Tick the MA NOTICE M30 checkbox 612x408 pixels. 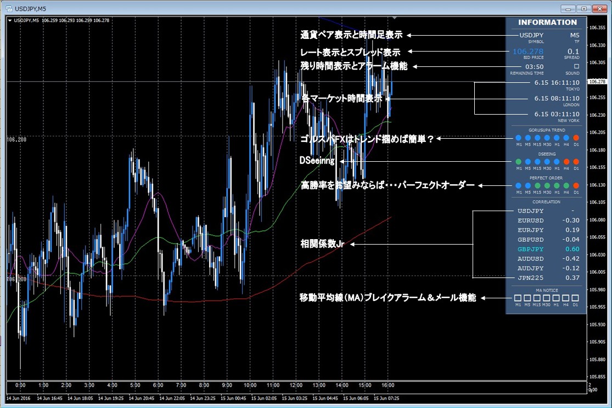point(547,298)
